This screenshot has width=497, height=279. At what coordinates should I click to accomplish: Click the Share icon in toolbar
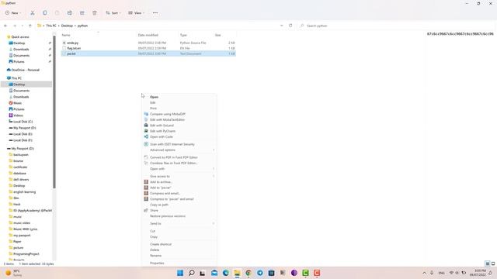tap(82, 13)
